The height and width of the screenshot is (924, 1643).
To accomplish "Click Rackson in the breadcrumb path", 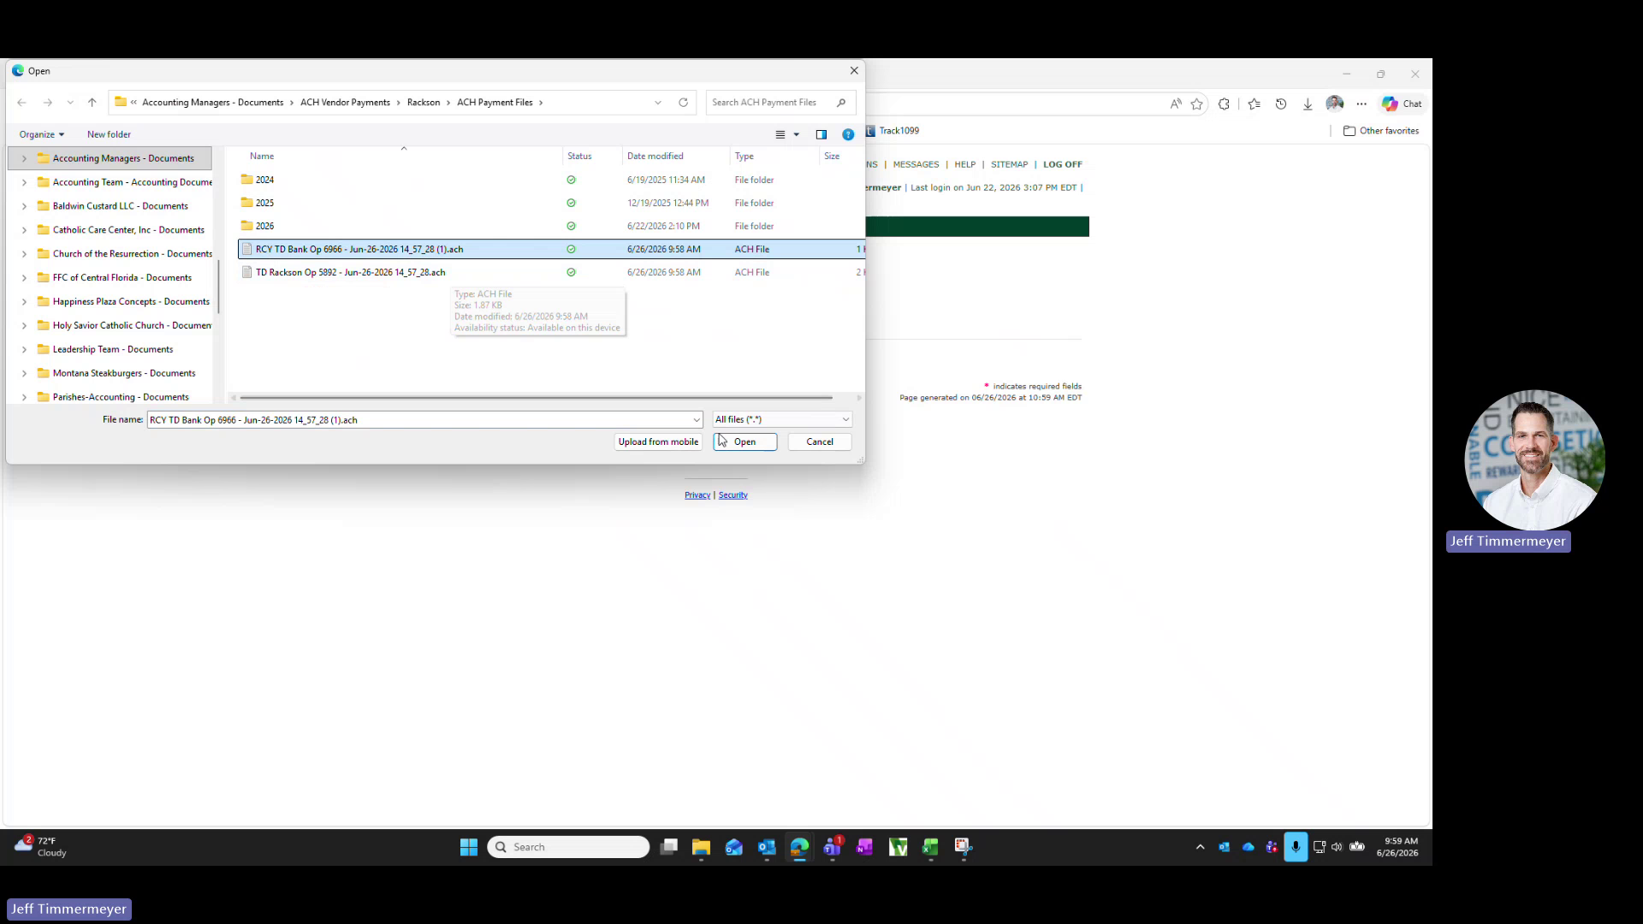I will [x=423, y=103].
